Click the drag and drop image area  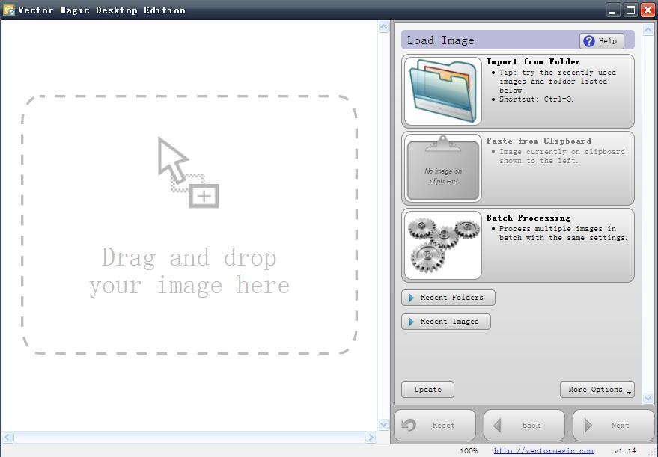pos(189,224)
